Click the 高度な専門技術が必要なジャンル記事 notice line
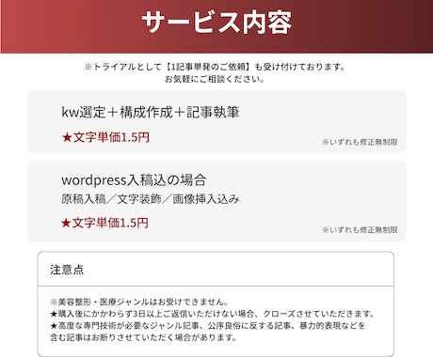Screen dimensions: 433x357 207,326
